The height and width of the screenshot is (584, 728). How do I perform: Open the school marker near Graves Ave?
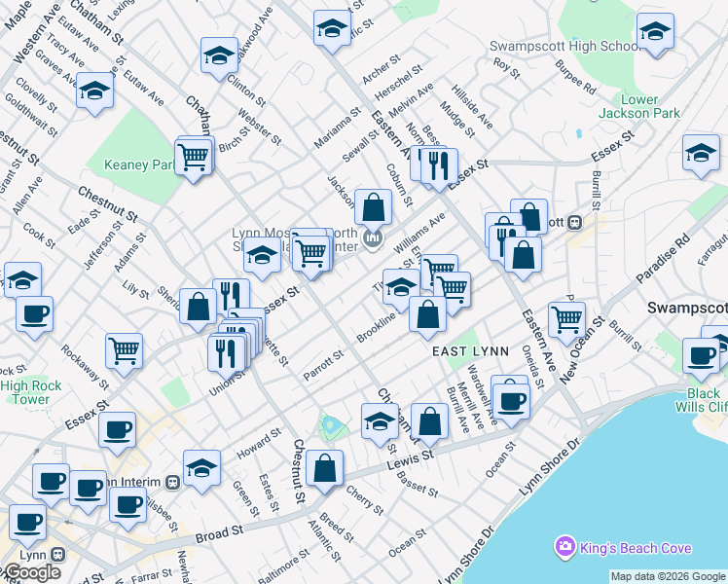(94, 93)
